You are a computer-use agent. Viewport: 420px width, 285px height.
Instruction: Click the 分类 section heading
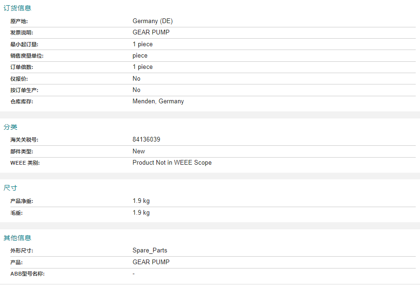[10, 127]
